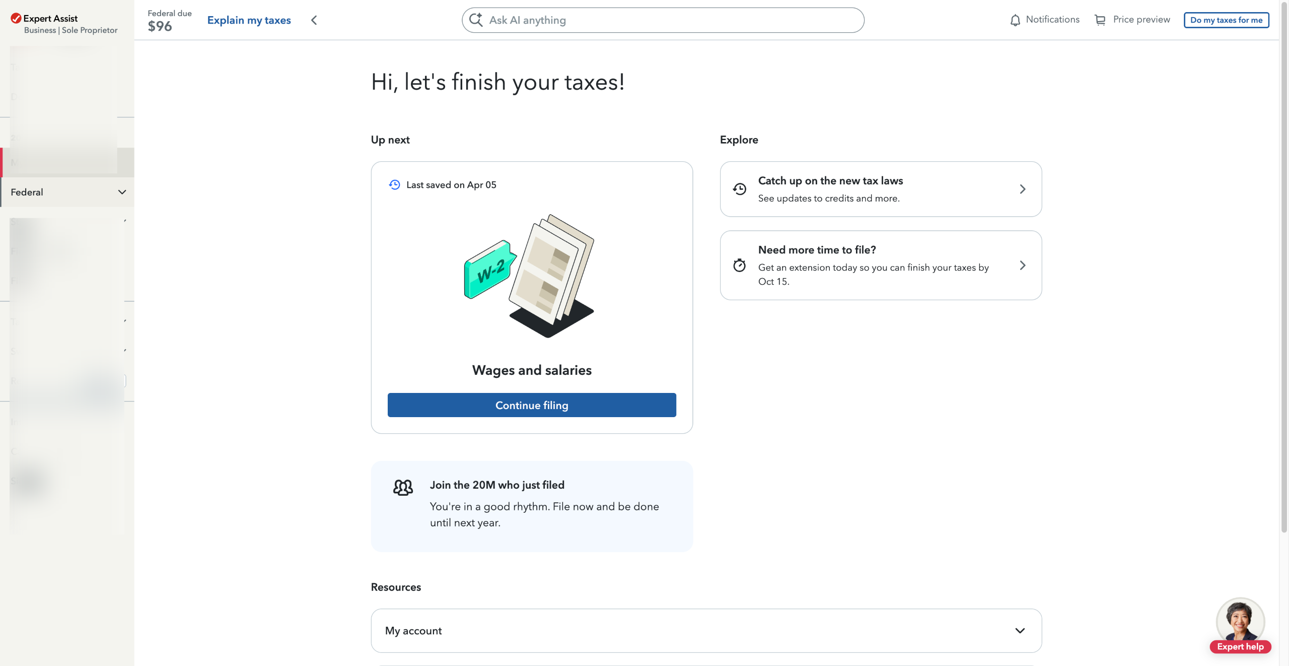The width and height of the screenshot is (1289, 666).
Task: Click the red checkmark Expert Assist logo
Action: tap(16, 19)
